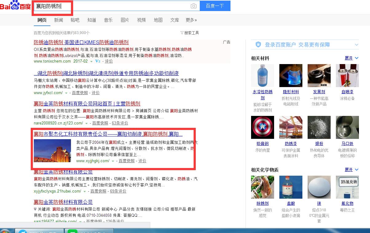The height and width of the screenshot is (233, 370).
Task: Open 襄阳金英防锈材料有限公司网站首页 result
Action: [87, 104]
